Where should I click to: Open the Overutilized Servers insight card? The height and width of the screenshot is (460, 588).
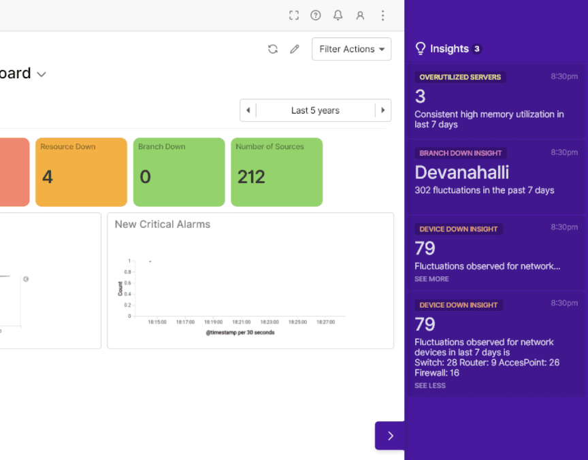(495, 101)
